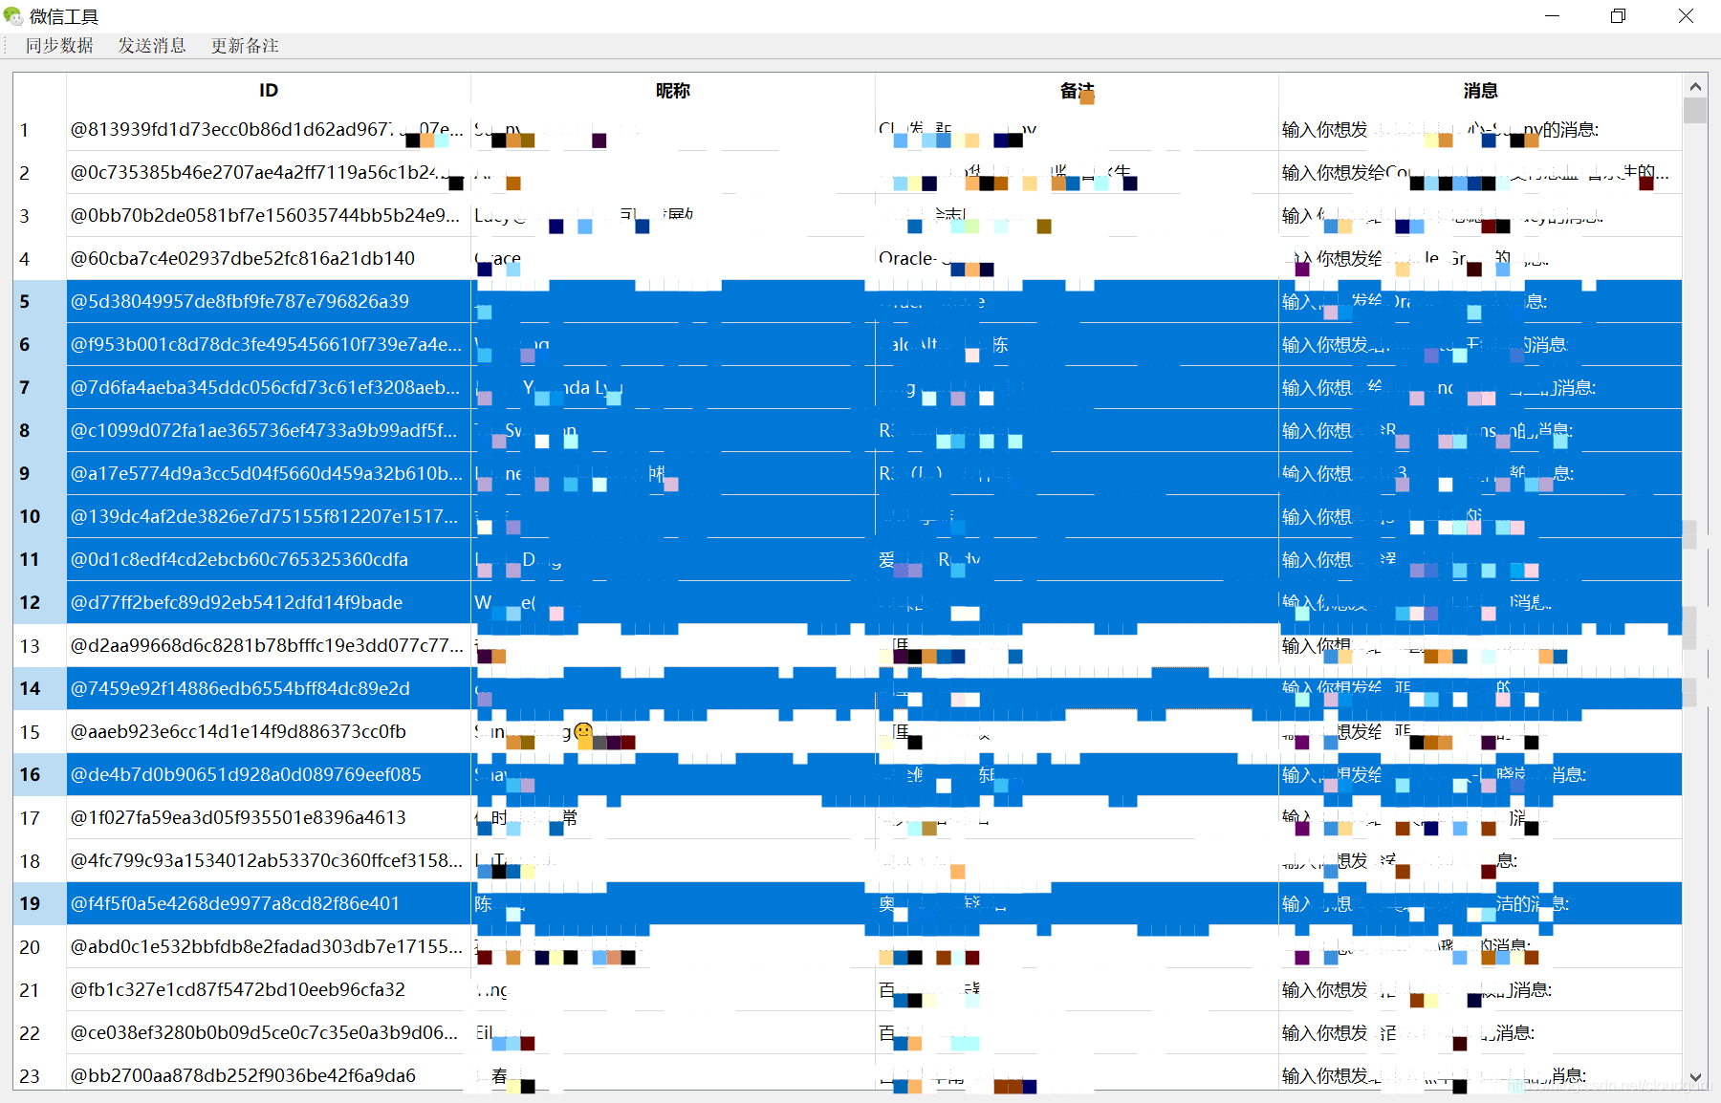This screenshot has width=1721, height=1103.
Task: Open the 同步数据 menu
Action: click(x=59, y=46)
